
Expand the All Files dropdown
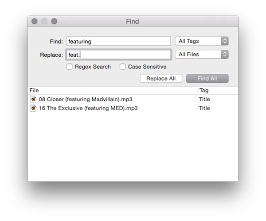pos(202,55)
